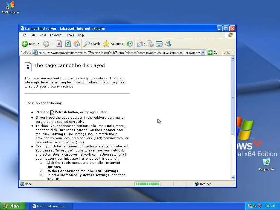This screenshot has height=210, width=280.
Task: Click the 'Done' status bar text
Action: pos(28,184)
